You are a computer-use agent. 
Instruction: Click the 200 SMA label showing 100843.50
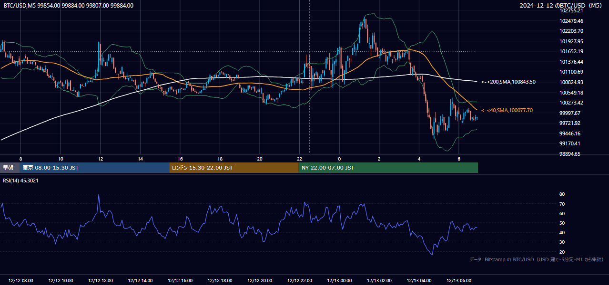click(x=508, y=82)
